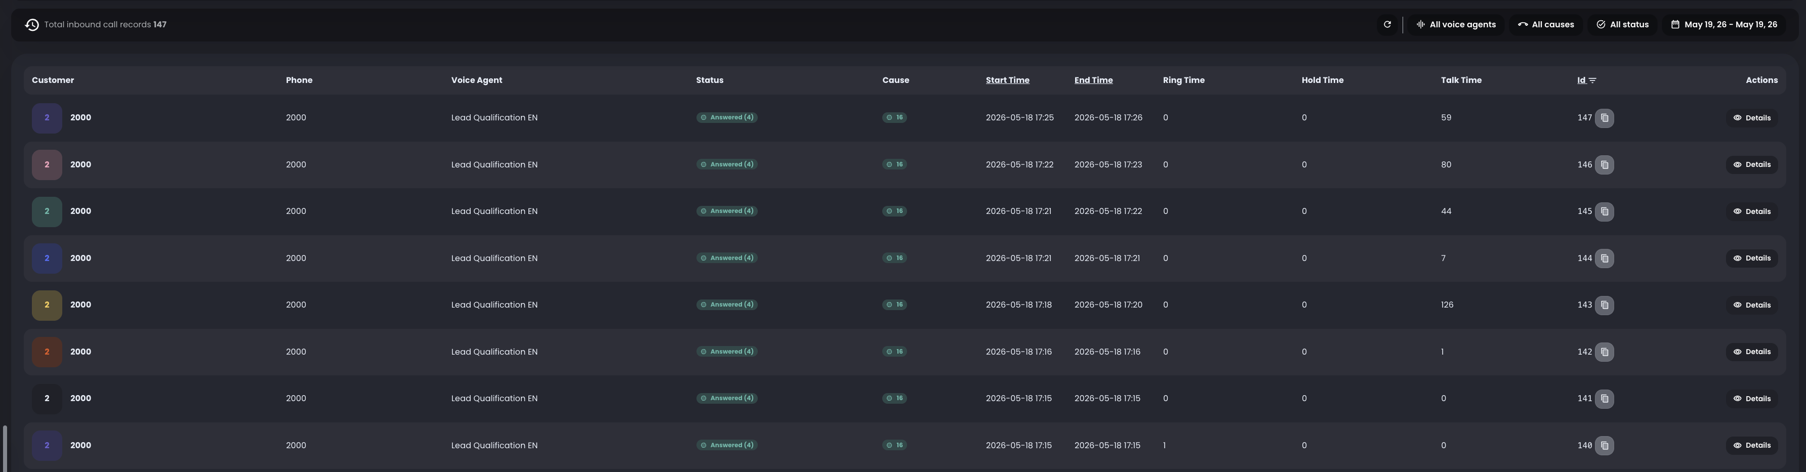Copy ID 146 with the copy icon
The image size is (1806, 472).
(1604, 164)
